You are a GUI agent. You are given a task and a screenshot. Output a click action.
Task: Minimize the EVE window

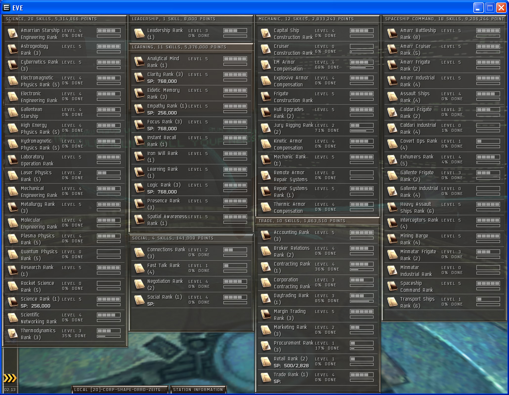click(478, 7)
